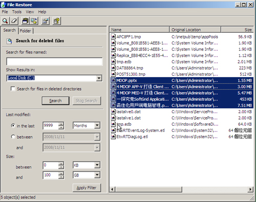Image resolution: width=256 pixels, height=202 pixels.
Task: Switch to the Folder tab
Action: [26, 31]
